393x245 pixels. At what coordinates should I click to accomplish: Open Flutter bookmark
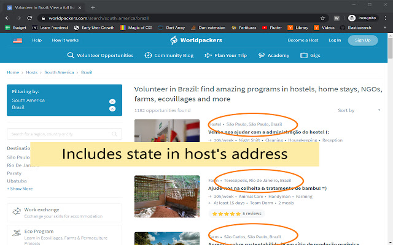click(272, 28)
